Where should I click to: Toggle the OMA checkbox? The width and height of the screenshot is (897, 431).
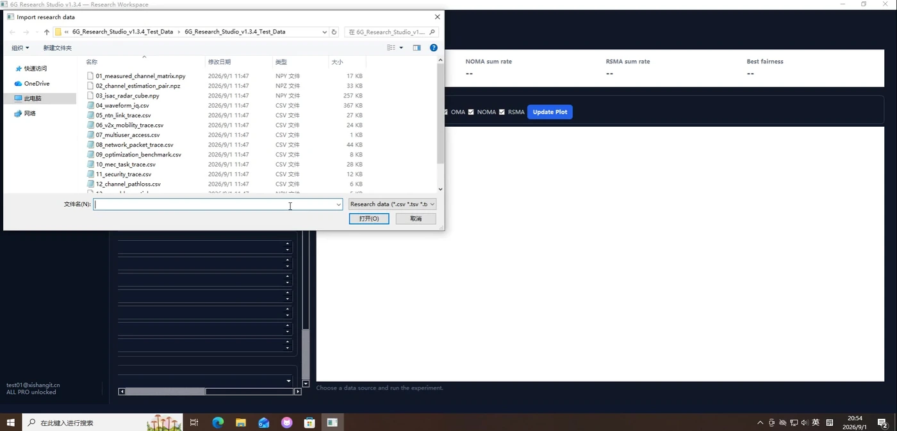(445, 112)
